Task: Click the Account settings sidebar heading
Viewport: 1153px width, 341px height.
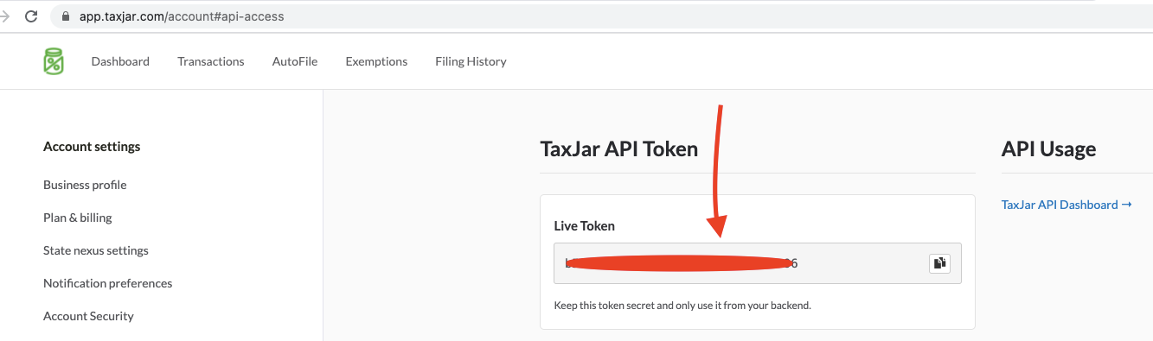Action: coord(92,147)
